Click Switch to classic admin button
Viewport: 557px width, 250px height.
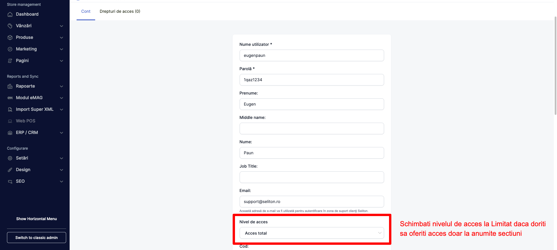[37, 238]
